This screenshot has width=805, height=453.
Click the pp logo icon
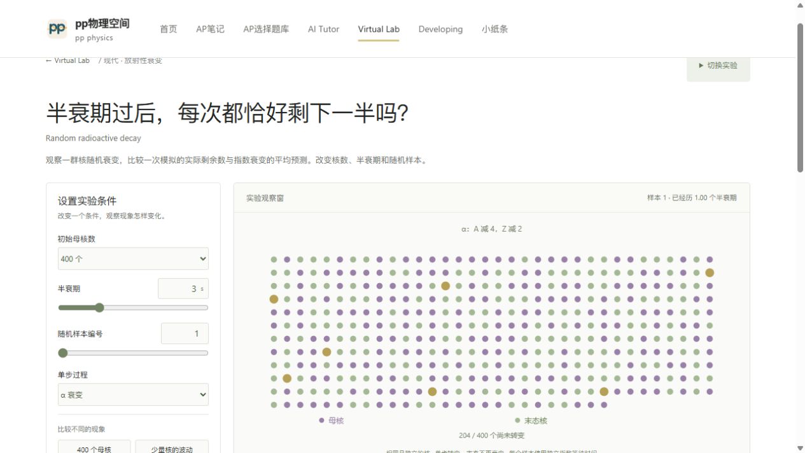[x=57, y=29]
